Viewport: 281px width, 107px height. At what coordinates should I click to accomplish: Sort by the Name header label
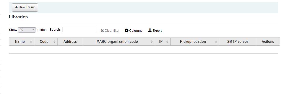[x=20, y=41]
